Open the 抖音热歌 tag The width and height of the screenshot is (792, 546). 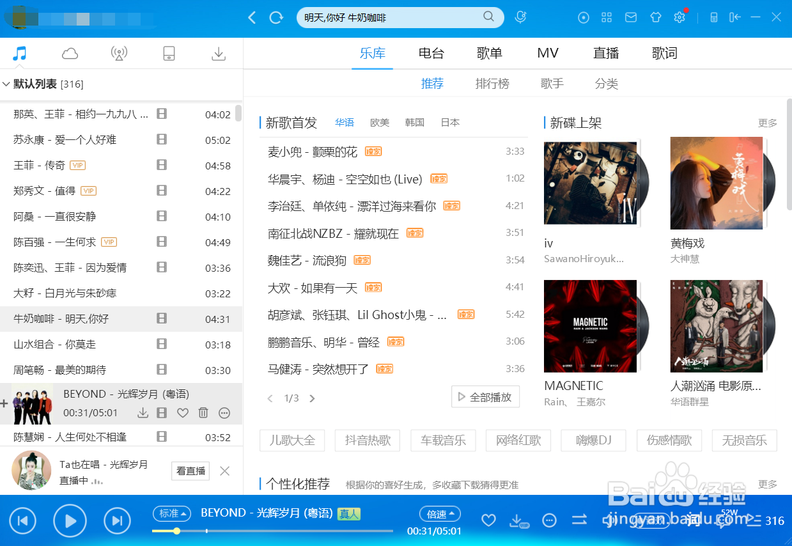(368, 440)
